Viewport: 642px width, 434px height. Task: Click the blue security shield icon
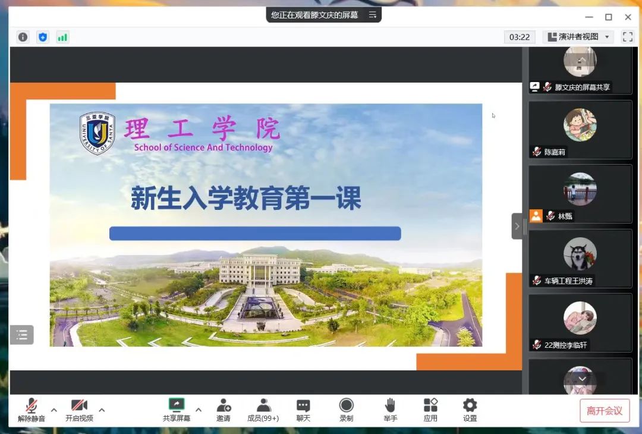click(x=43, y=37)
